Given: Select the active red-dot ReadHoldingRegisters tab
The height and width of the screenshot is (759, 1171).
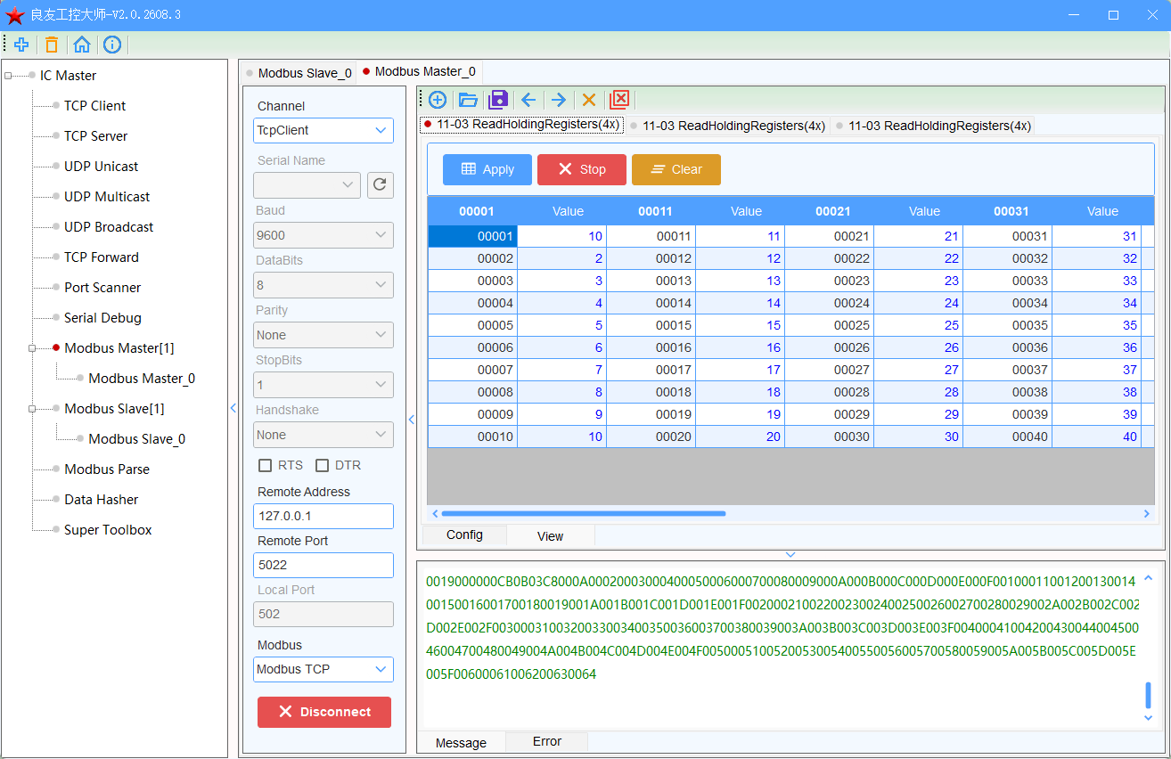Looking at the screenshot, I should (x=522, y=125).
